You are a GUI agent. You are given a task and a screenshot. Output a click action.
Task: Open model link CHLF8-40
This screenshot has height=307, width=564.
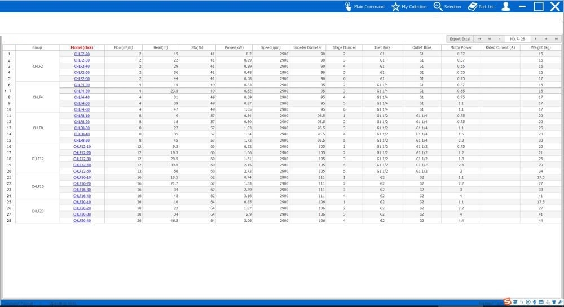pos(82,134)
